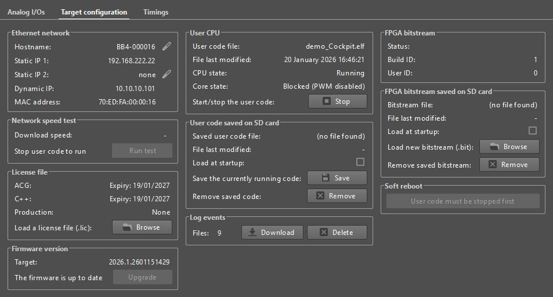Enable user code load at startup
The height and width of the screenshot is (297, 553).
pos(360,162)
